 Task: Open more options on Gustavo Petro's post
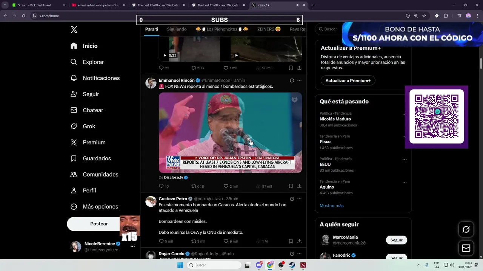point(299,199)
